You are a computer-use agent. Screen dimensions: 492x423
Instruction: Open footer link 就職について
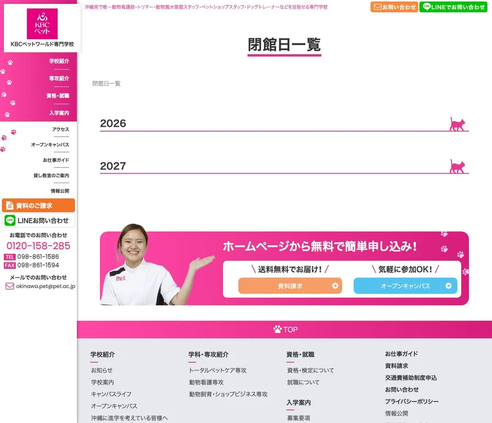tap(303, 382)
